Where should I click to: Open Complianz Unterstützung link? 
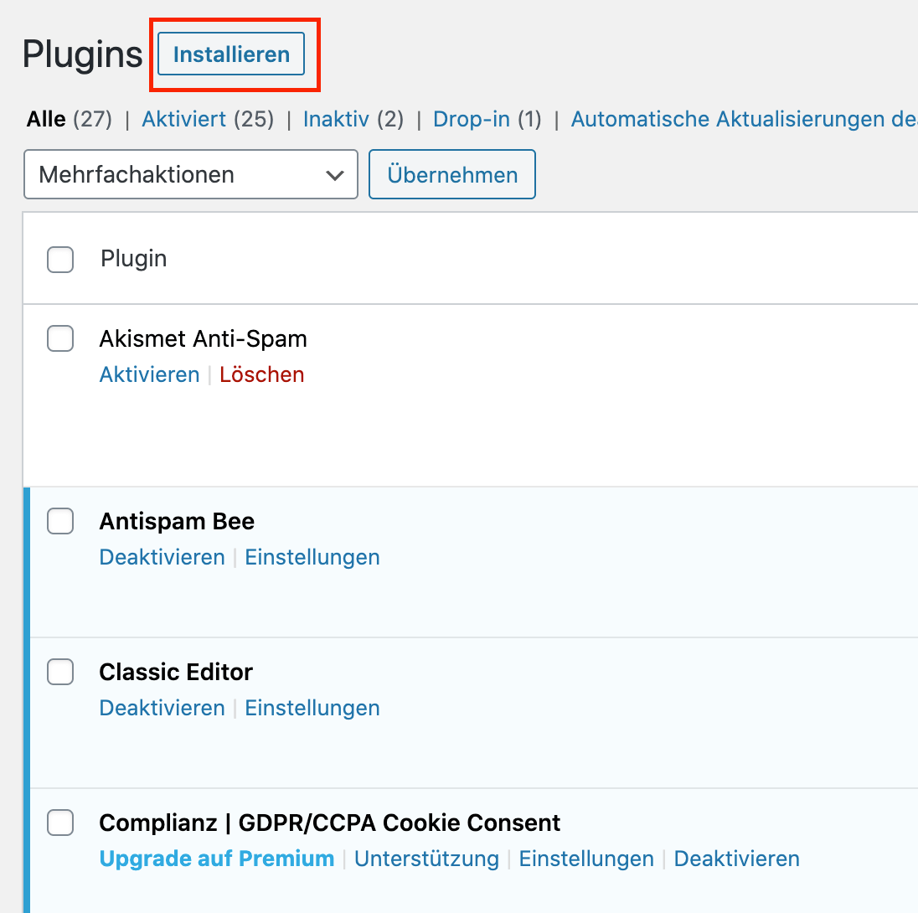pos(426,859)
